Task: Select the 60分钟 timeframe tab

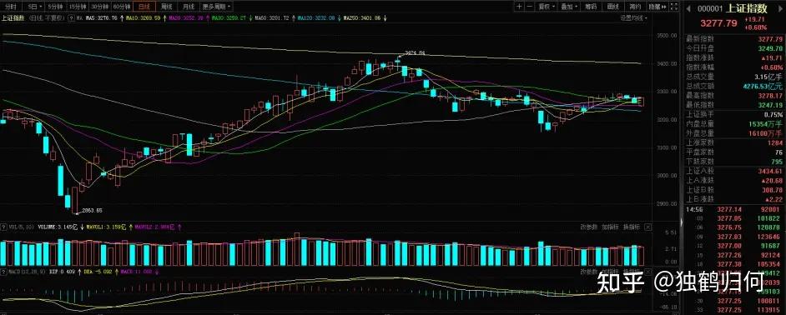Action: coord(122,7)
